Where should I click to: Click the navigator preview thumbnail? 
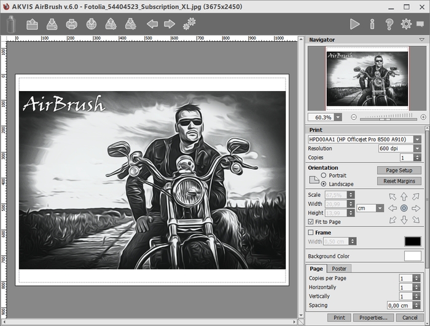(367, 79)
